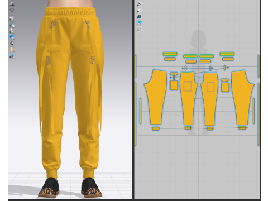Open blue fabric texture surface options in 3D view

(12, 37)
